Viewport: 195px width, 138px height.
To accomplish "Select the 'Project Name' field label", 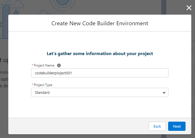I will [44, 65].
